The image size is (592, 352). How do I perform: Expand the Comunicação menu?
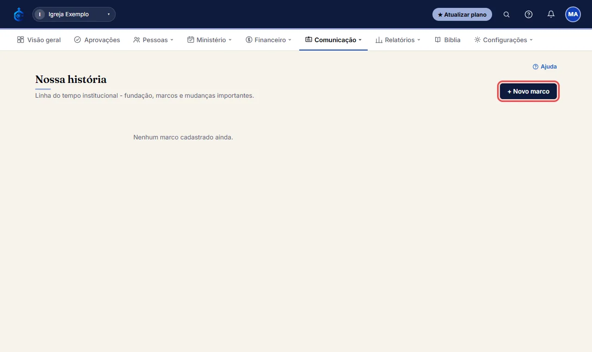click(x=333, y=40)
